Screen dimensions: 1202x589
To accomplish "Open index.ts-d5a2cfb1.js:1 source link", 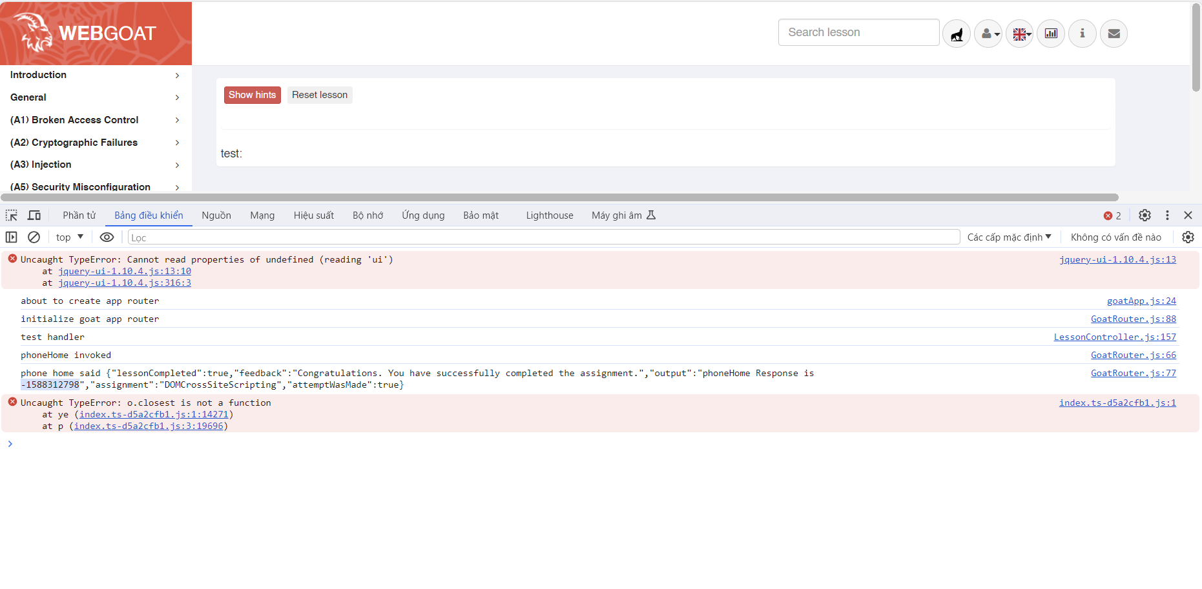I will click(x=1117, y=403).
